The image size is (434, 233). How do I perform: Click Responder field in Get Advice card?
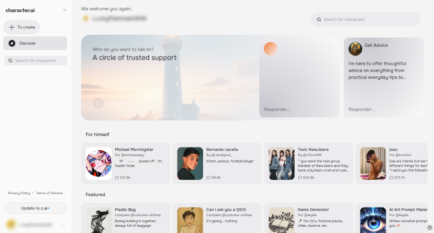[x=362, y=109]
